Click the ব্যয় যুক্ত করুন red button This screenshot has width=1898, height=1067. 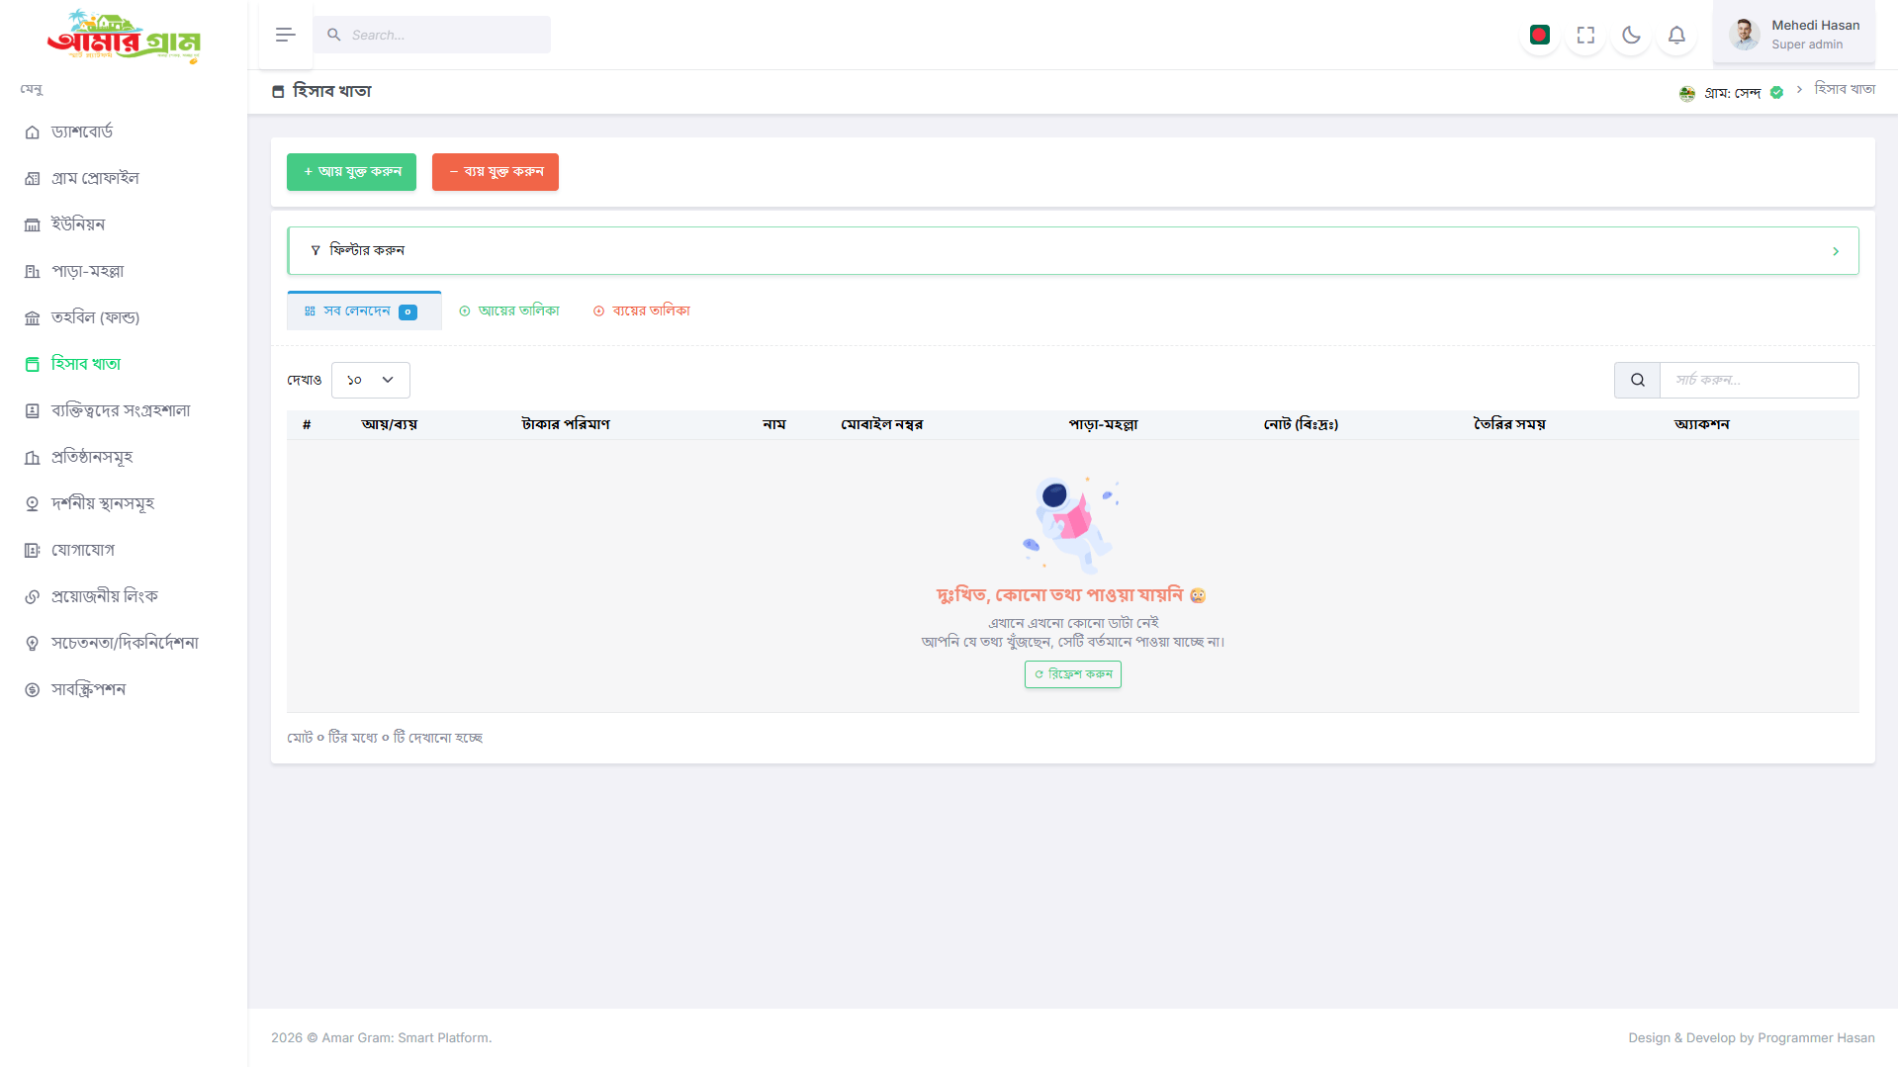pos(496,172)
